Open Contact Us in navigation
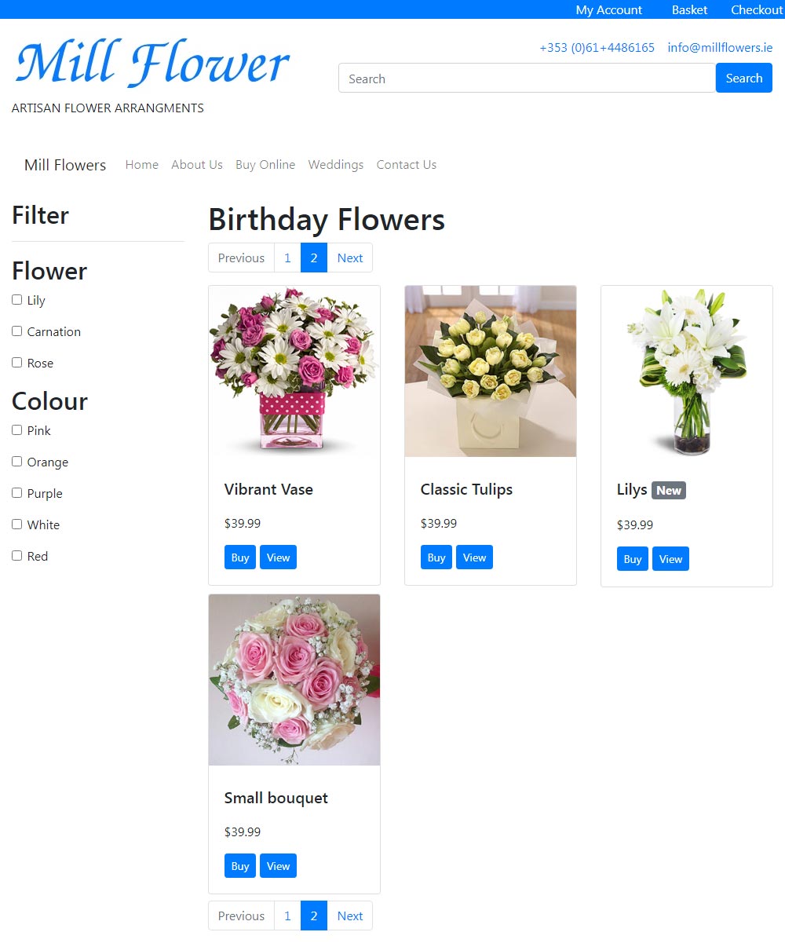Viewport: 785px width, 943px height. [407, 165]
